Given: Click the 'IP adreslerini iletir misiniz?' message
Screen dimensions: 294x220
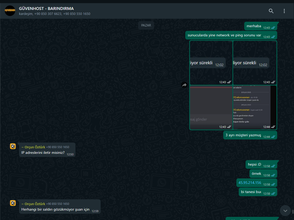Looking at the screenshot, I should coord(47,150).
